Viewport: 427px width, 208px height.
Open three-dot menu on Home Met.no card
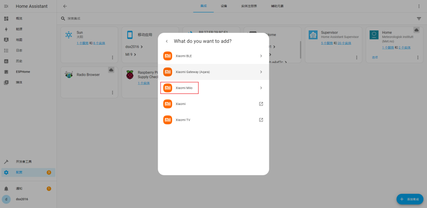(x=418, y=57)
